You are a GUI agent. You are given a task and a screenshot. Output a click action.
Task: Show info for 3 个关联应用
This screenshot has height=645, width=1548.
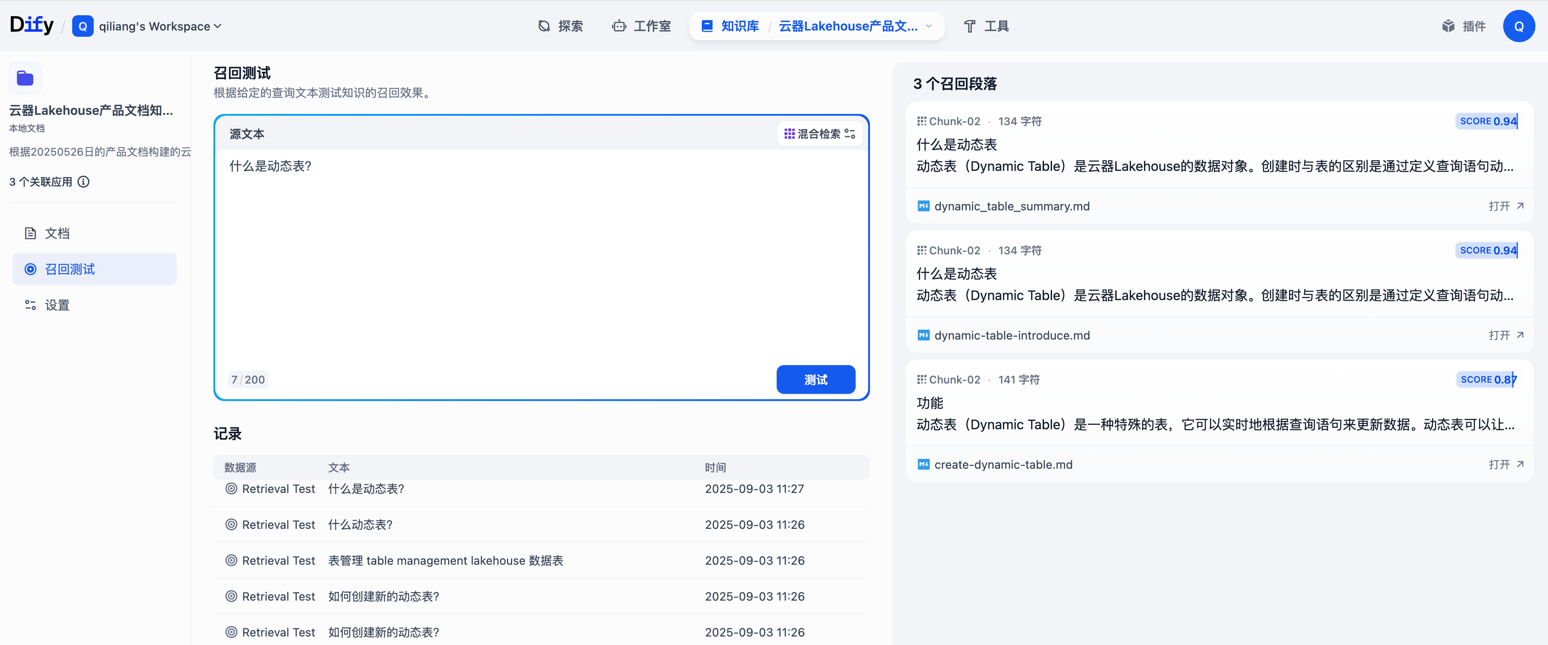[x=83, y=182]
